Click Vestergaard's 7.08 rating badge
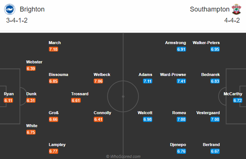 tap(215, 119)
